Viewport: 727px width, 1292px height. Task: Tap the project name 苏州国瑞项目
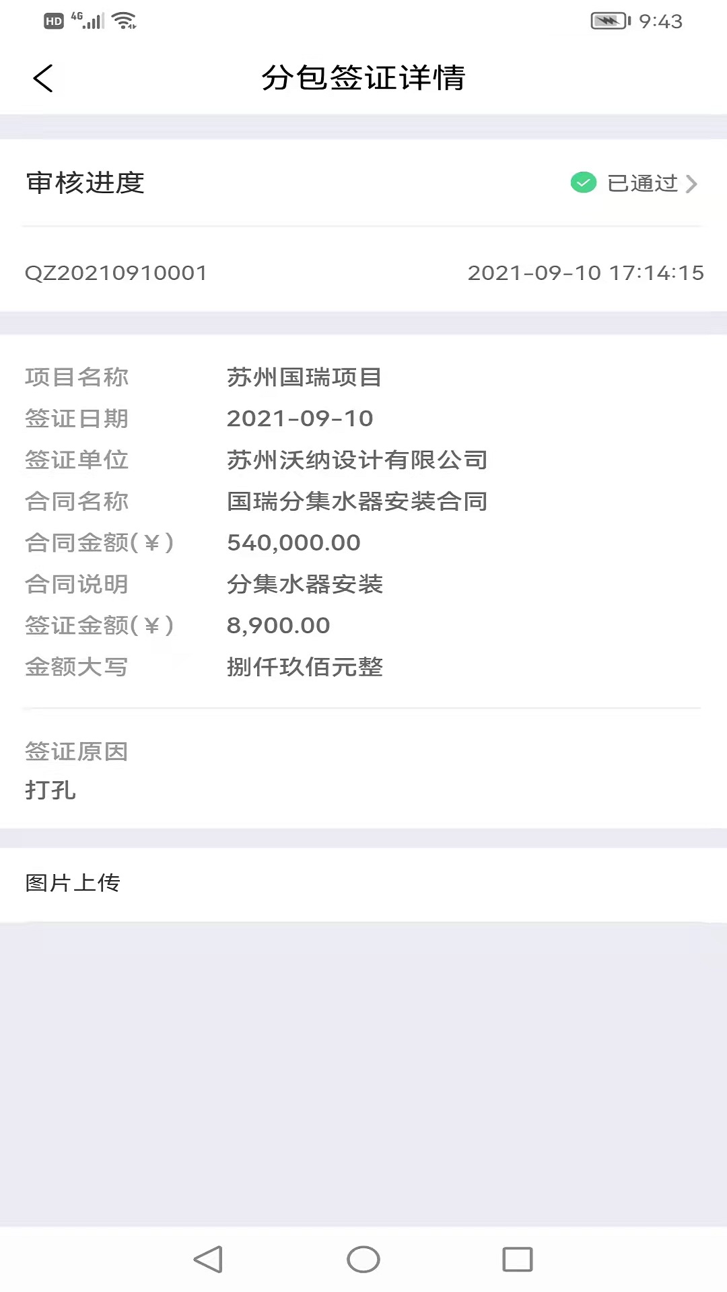[304, 378]
